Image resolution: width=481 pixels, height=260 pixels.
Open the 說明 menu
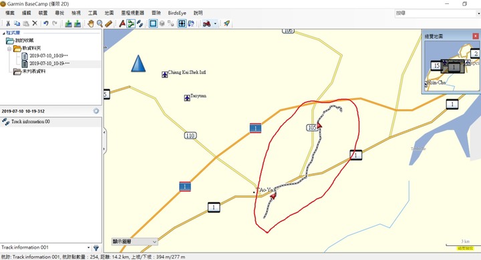(x=198, y=13)
